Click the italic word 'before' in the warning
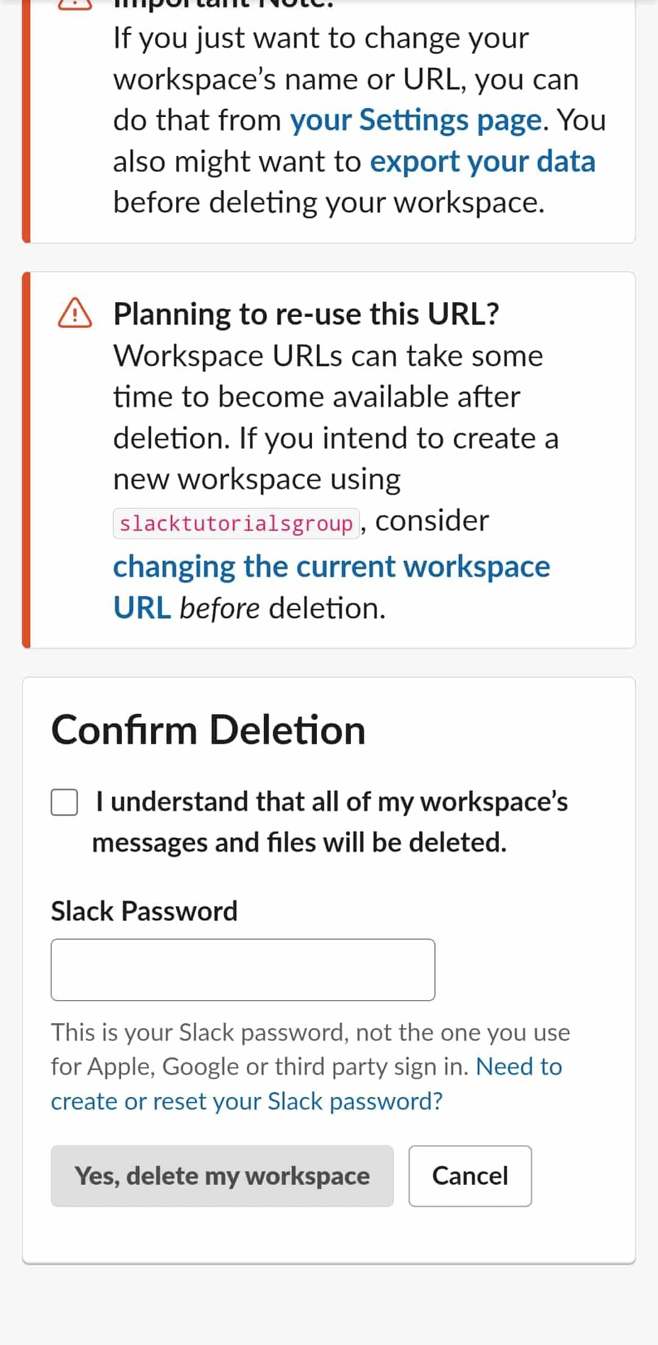Viewport: 658px width, 1345px height. point(220,609)
